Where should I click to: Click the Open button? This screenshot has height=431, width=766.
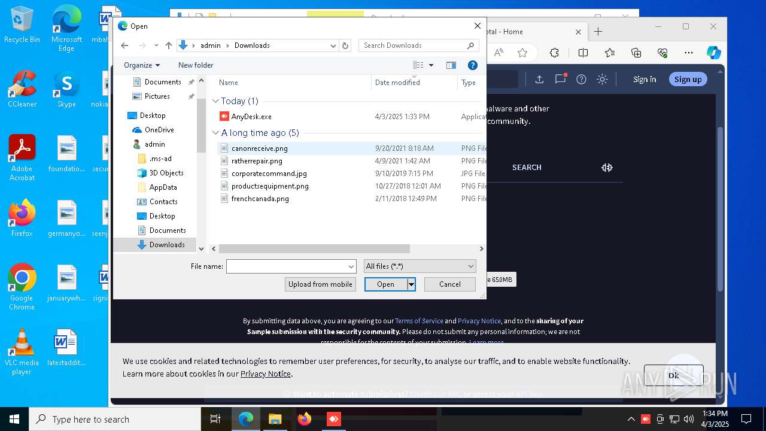pos(385,284)
